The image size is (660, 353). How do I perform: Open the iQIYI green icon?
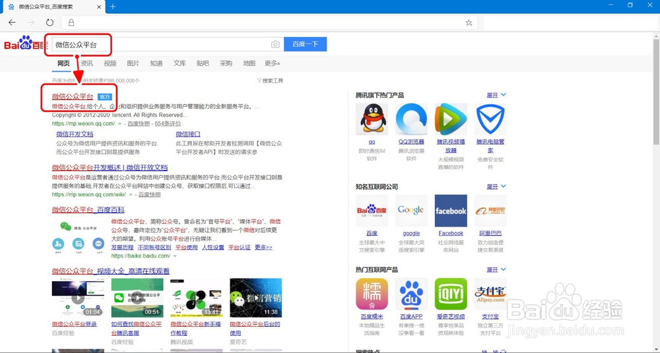(451, 294)
